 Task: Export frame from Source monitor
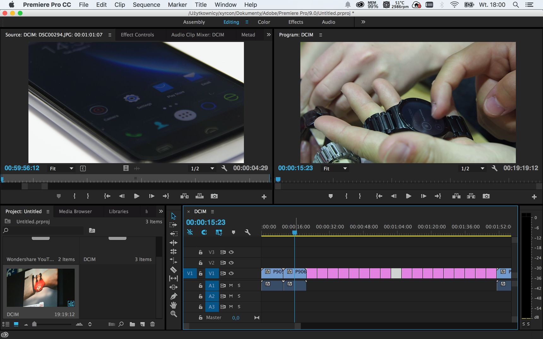click(214, 196)
